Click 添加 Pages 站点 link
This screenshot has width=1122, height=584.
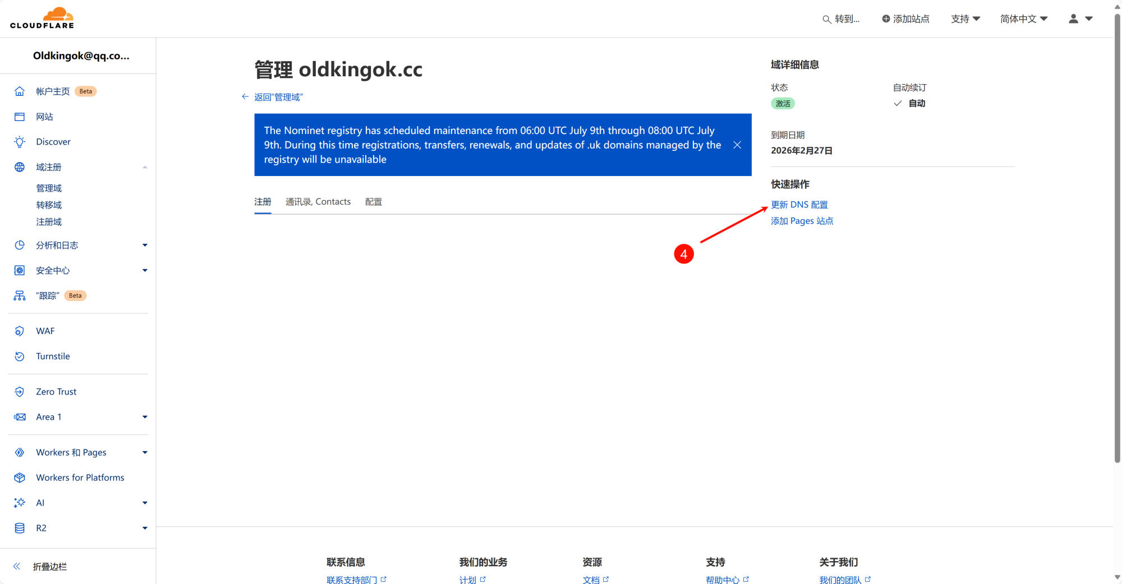coord(802,221)
